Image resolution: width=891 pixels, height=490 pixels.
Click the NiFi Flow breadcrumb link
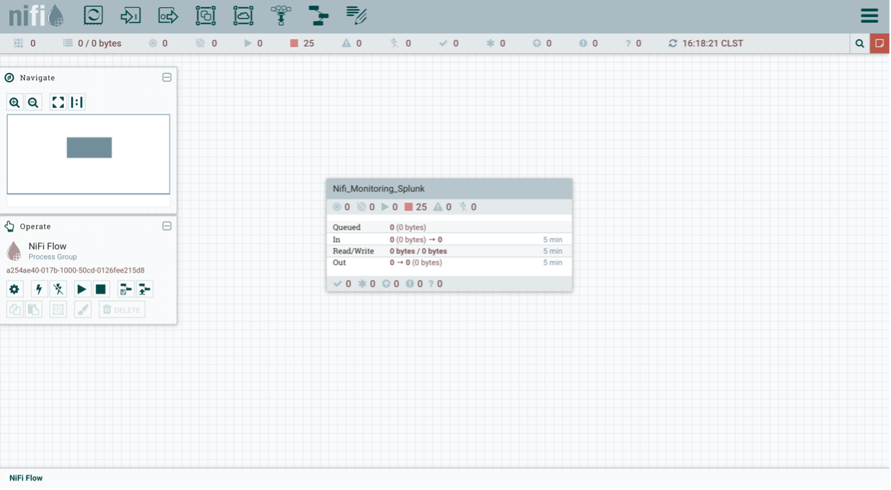point(26,478)
